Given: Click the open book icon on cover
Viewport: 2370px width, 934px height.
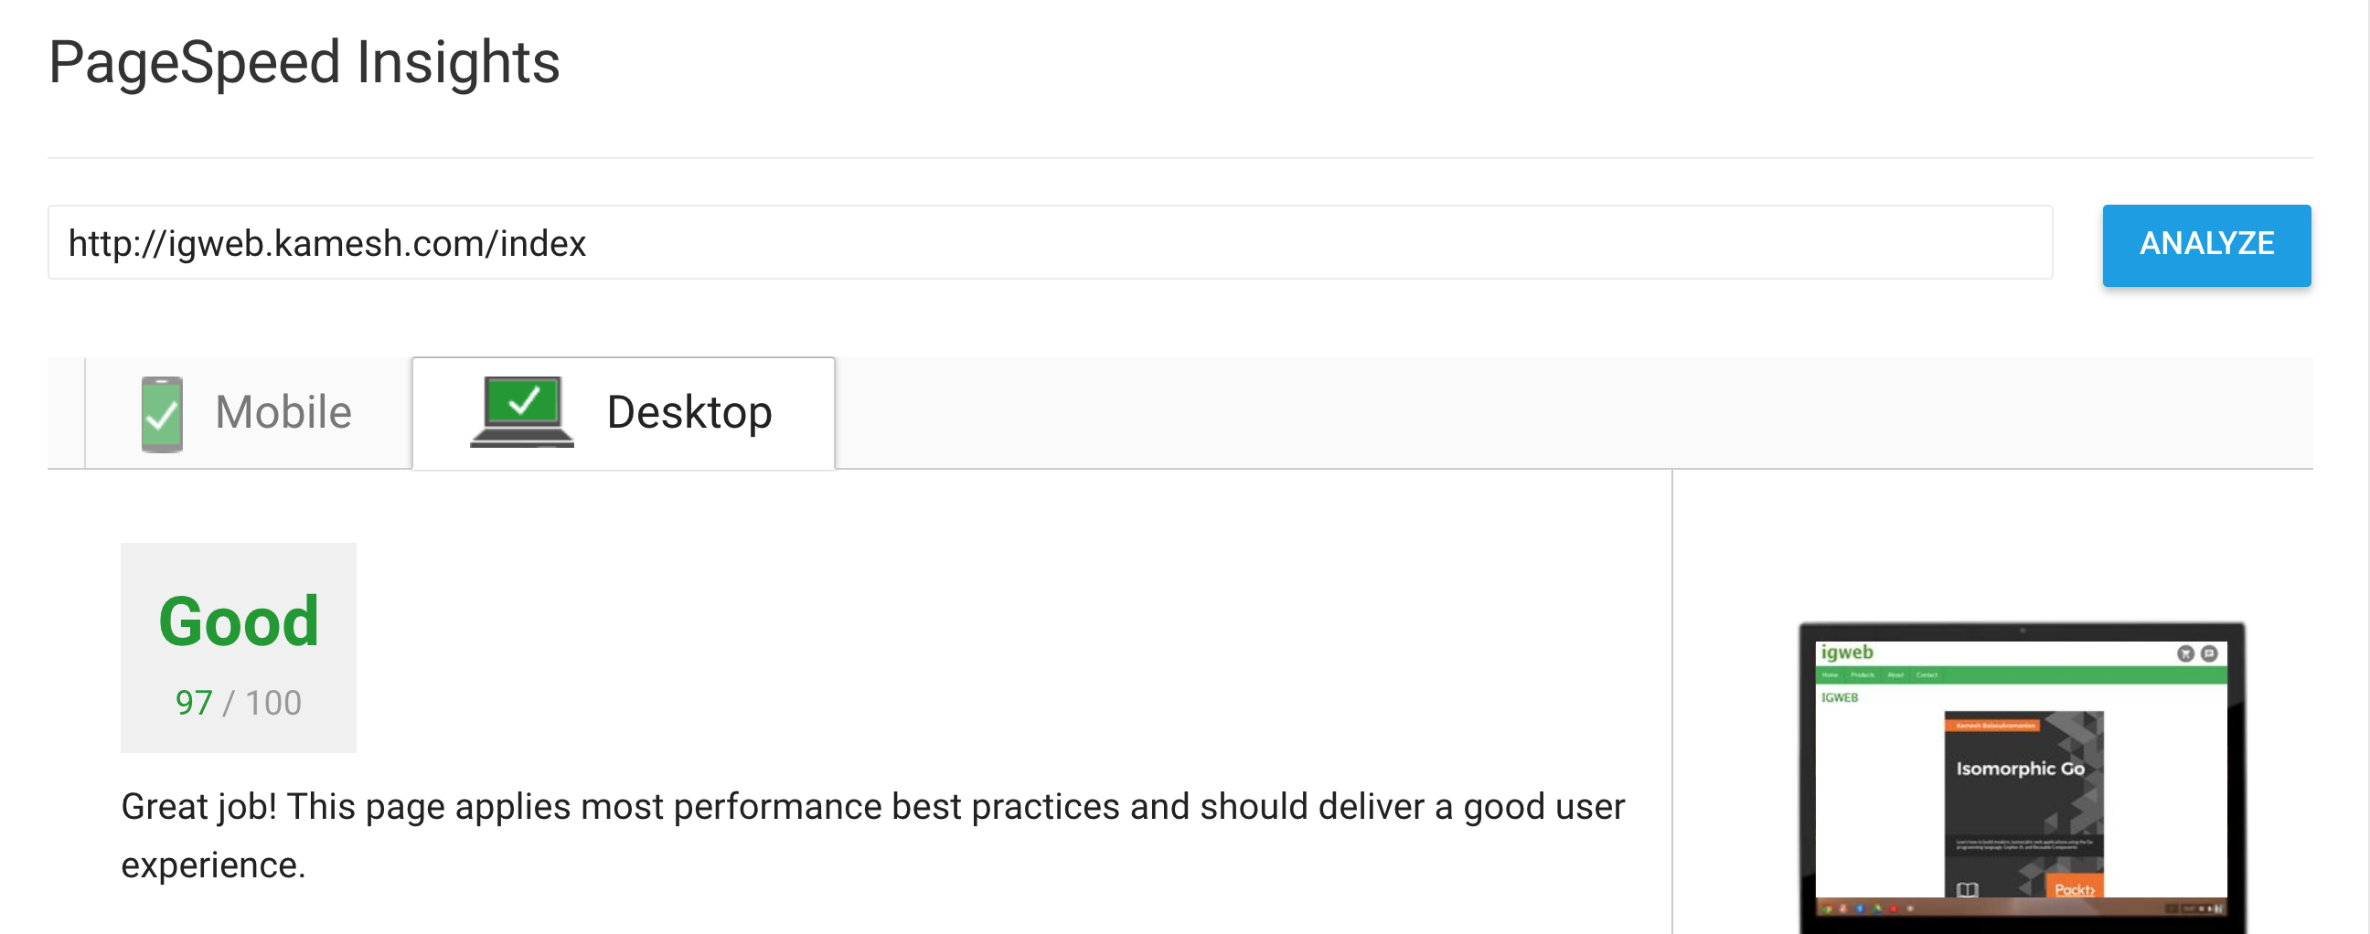Looking at the screenshot, I should 1967,889.
